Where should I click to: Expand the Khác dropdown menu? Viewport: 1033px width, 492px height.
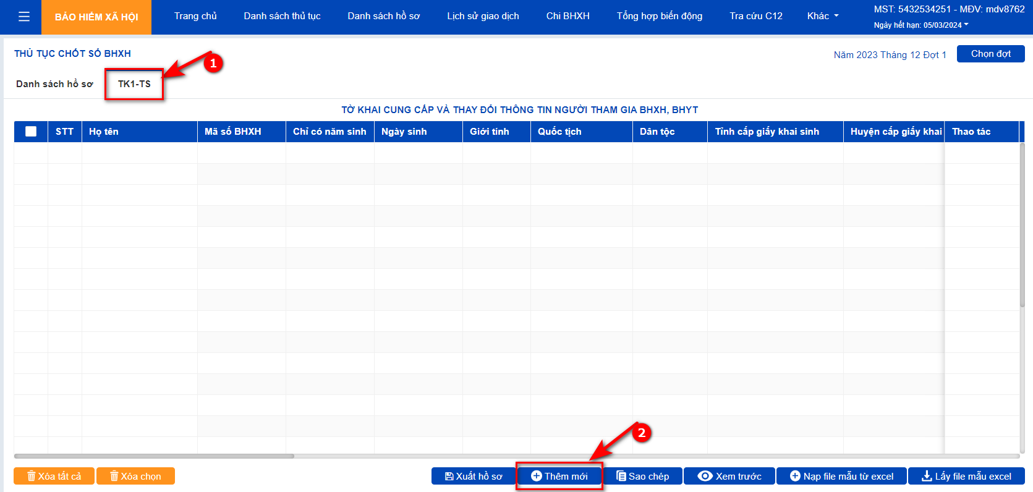[823, 16]
